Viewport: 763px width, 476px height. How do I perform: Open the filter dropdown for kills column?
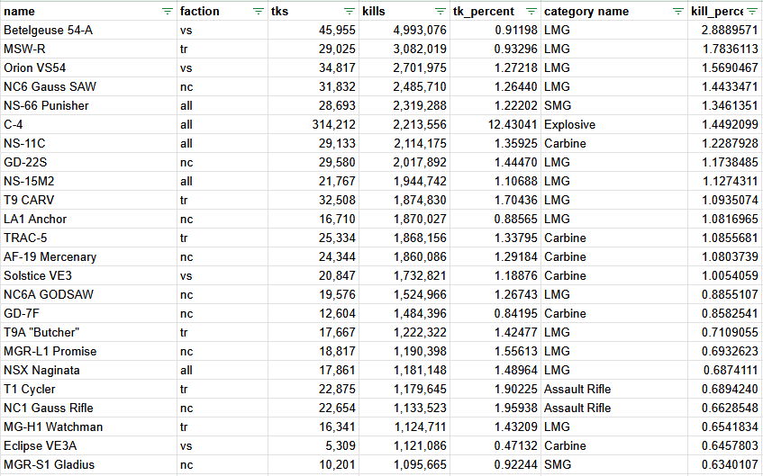[x=440, y=11]
